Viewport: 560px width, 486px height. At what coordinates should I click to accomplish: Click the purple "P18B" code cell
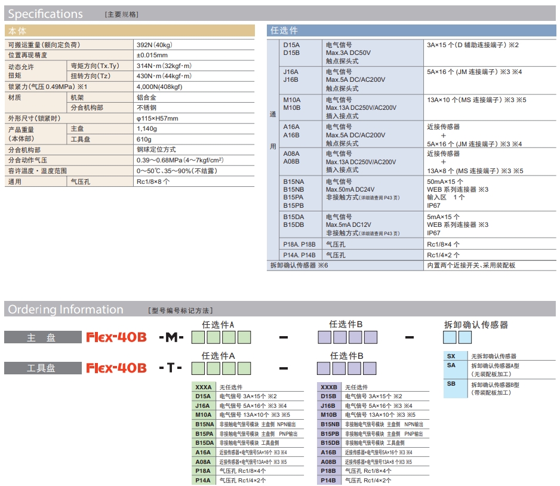(x=328, y=471)
